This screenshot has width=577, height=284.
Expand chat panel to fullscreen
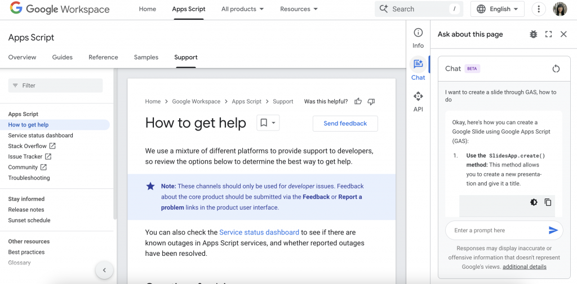pos(549,34)
